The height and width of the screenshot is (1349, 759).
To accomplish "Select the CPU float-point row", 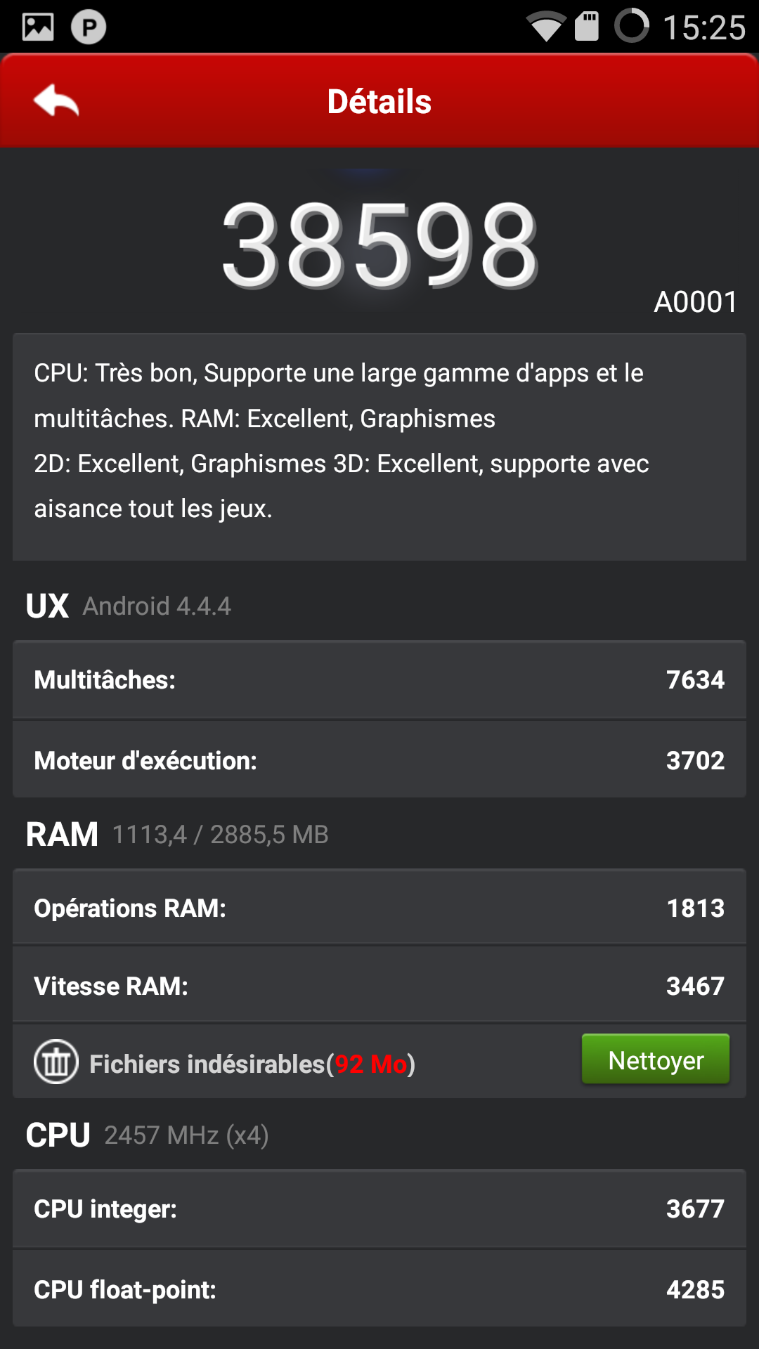I will (x=379, y=1289).
